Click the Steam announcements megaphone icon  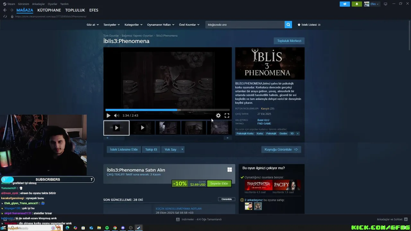(x=345, y=4)
